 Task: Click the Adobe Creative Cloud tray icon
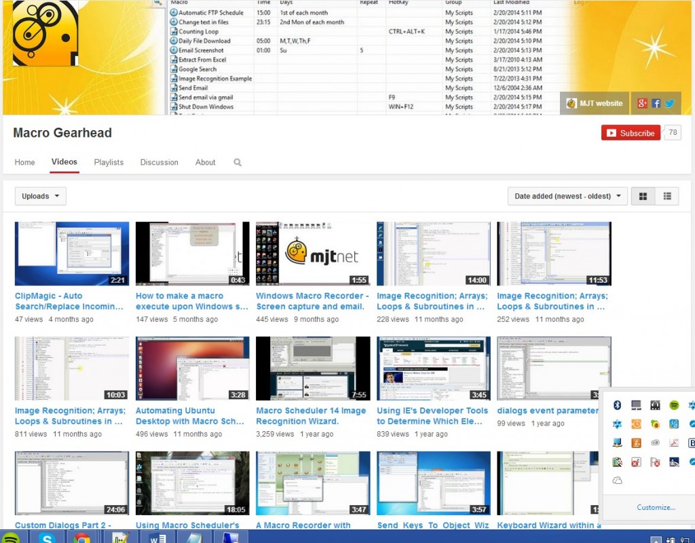[x=655, y=443]
